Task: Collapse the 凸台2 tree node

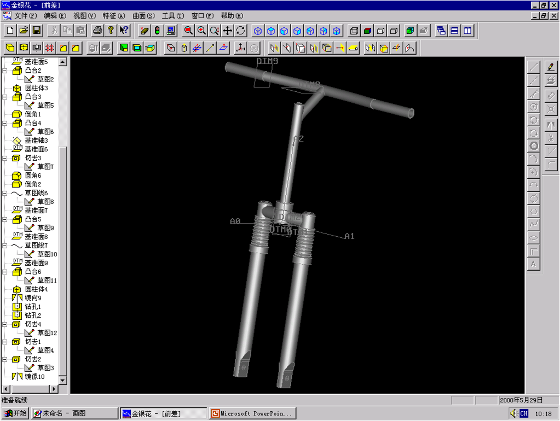Action: point(5,71)
